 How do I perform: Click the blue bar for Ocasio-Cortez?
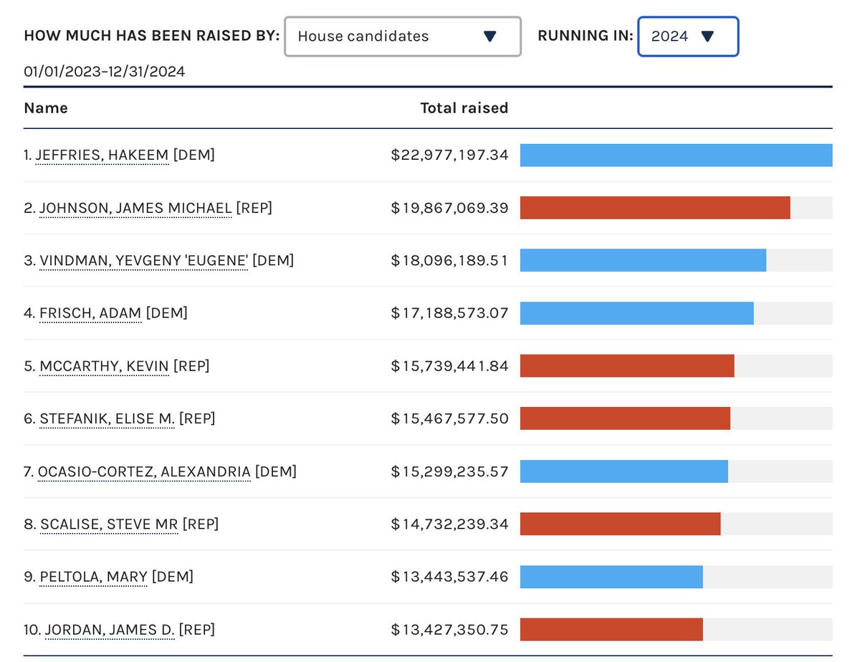click(x=624, y=471)
